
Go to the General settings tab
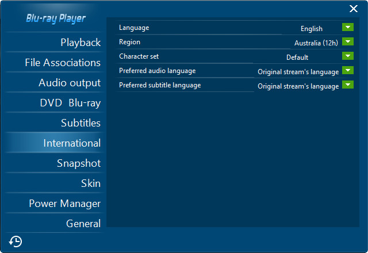[x=83, y=224]
